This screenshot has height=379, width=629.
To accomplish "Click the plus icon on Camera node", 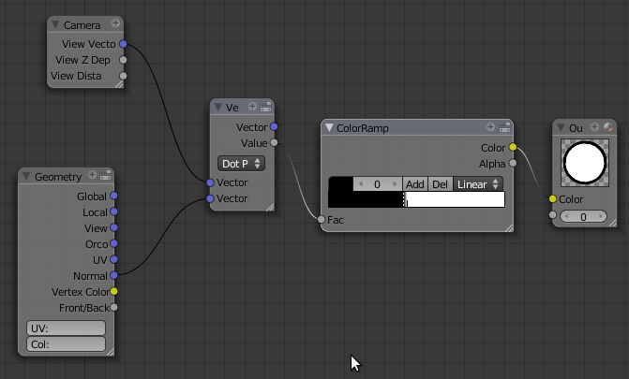I will (x=115, y=23).
